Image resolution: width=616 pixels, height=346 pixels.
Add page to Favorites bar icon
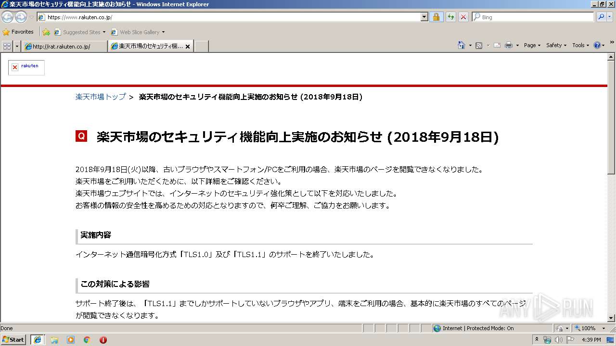coord(46,32)
